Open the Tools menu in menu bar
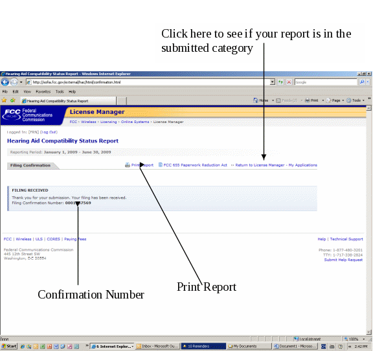Screen dimensions: 373x351 coord(60,91)
